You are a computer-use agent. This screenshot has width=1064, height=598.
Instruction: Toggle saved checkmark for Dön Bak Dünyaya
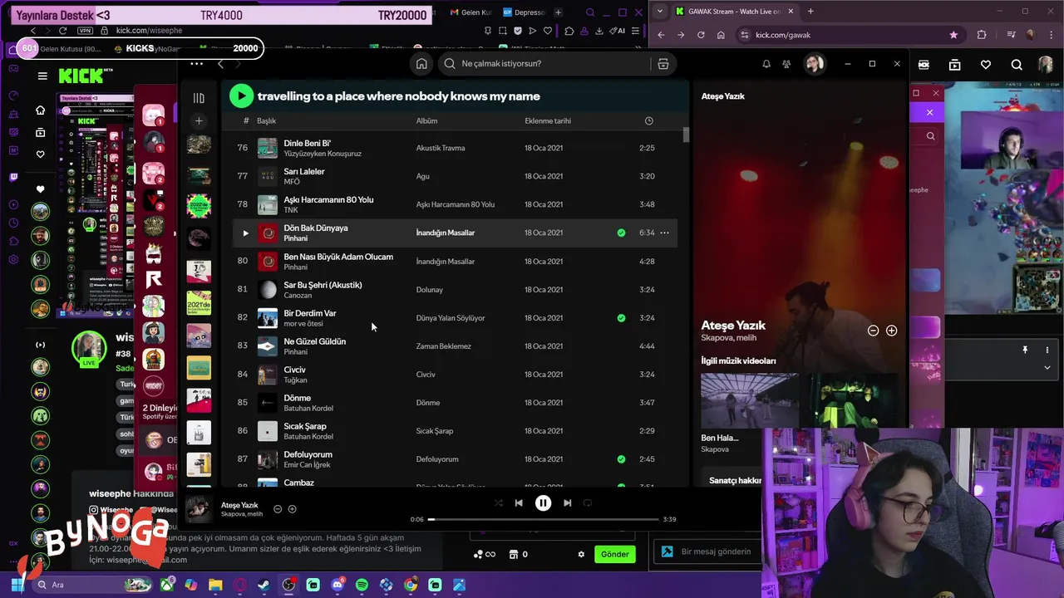coord(621,233)
